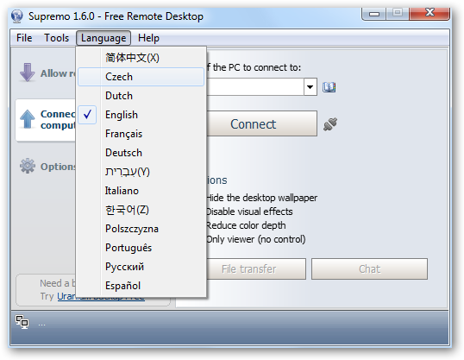Choose Português language
This screenshot has height=360, width=464.
[141, 248]
